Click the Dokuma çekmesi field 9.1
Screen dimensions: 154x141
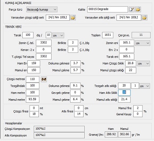point(75,86)
